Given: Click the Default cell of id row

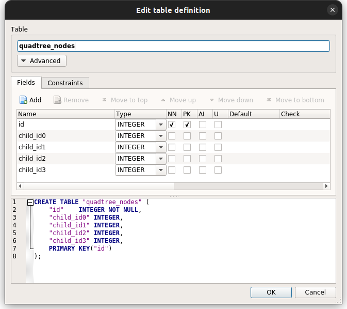Looking at the screenshot, I should [x=254, y=125].
